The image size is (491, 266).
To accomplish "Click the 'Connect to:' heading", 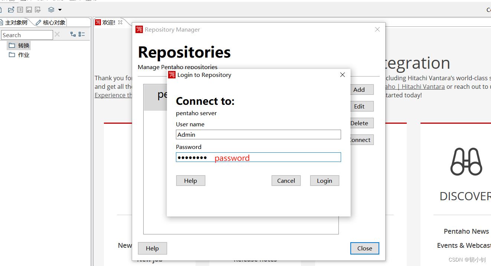I will (x=205, y=101).
